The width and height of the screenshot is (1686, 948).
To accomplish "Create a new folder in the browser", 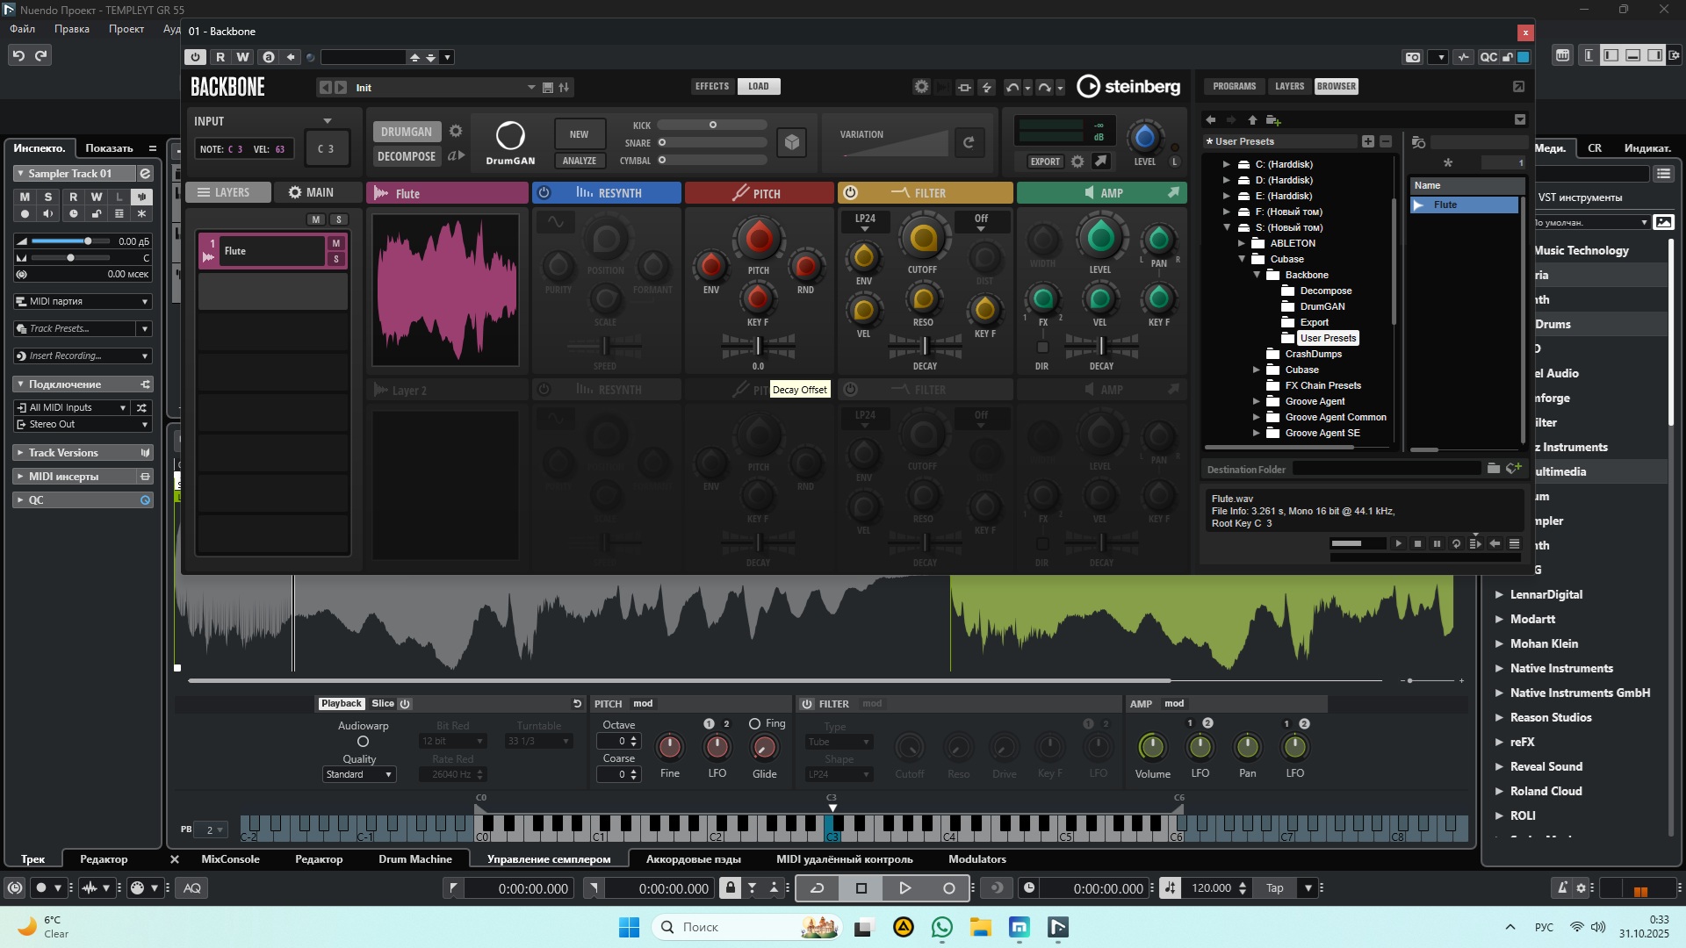I will coord(1273,119).
